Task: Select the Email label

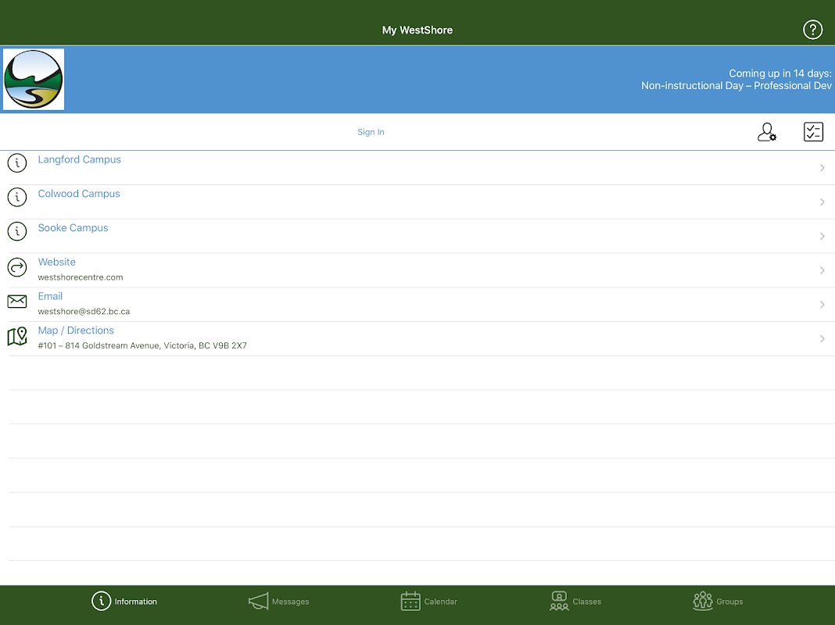Action: click(x=50, y=296)
